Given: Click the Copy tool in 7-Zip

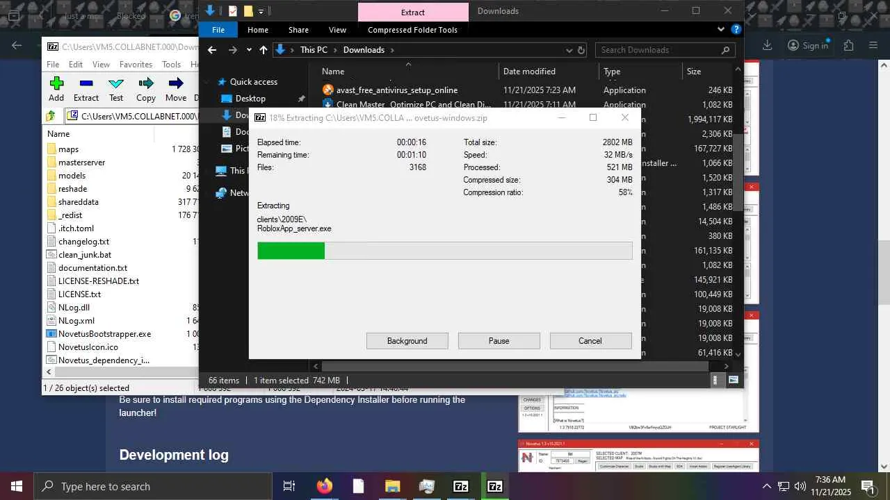Looking at the screenshot, I should coord(146,90).
